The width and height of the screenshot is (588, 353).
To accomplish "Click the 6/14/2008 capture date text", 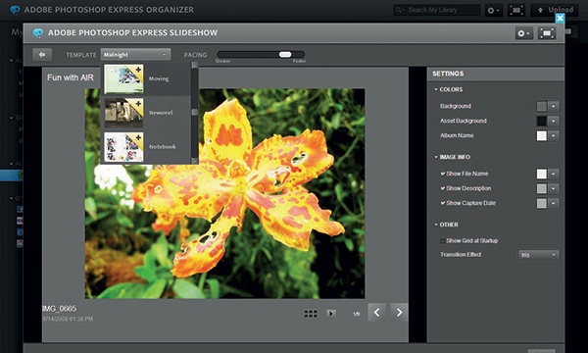I will 68,319.
